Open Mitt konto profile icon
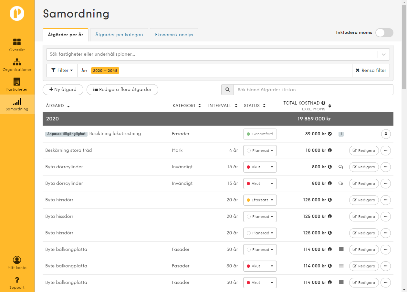Screen dimensions: 407x292 (x=17, y=260)
